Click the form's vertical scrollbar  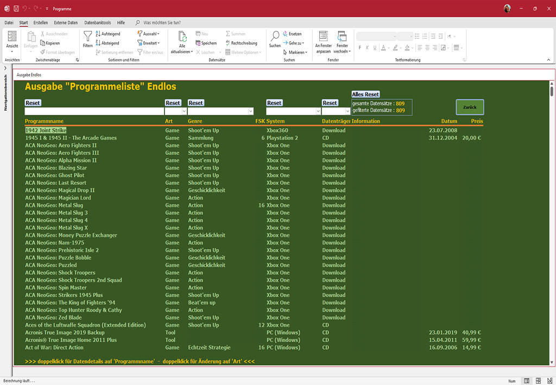tap(552, 217)
